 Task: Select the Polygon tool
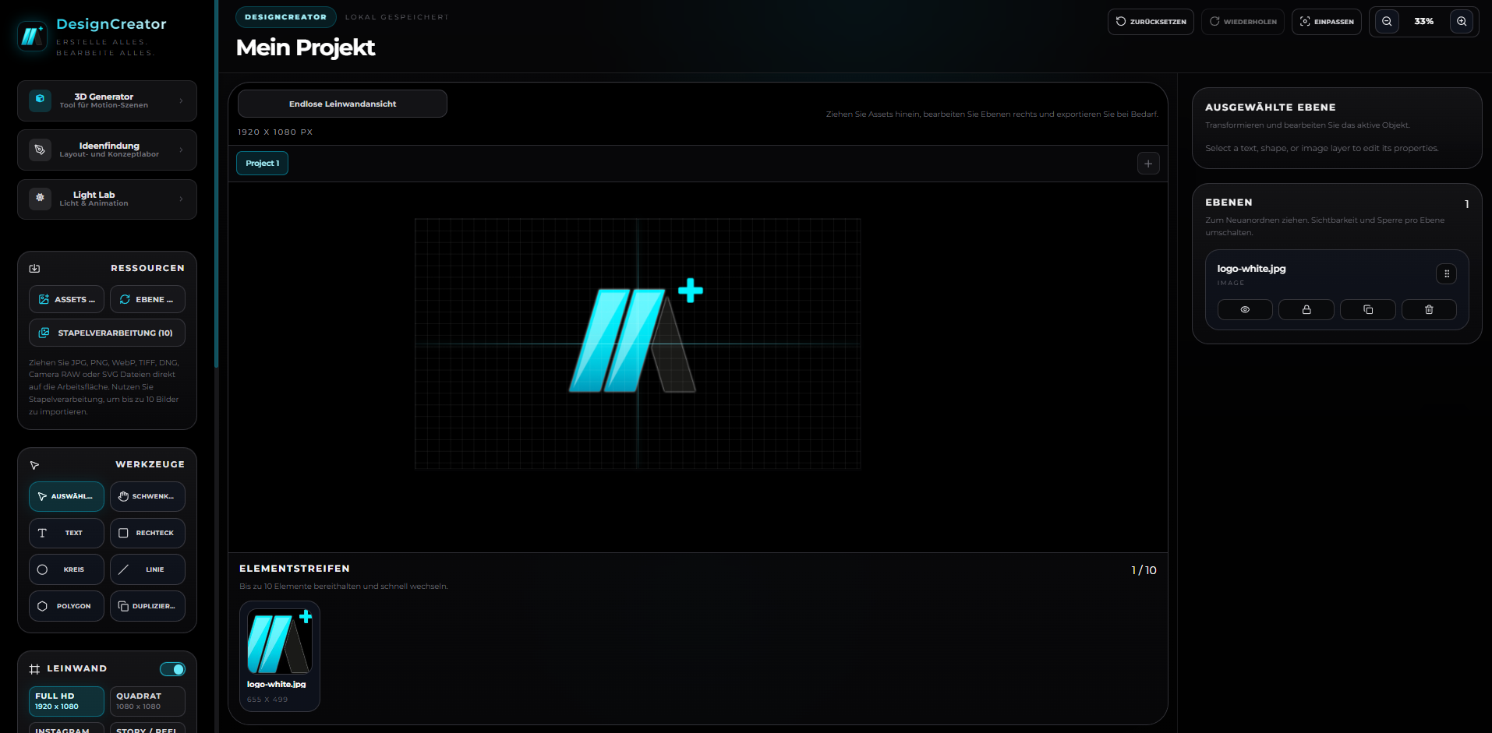pos(66,606)
